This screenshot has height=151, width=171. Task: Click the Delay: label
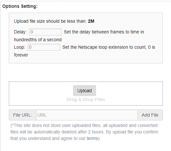tap(21, 32)
